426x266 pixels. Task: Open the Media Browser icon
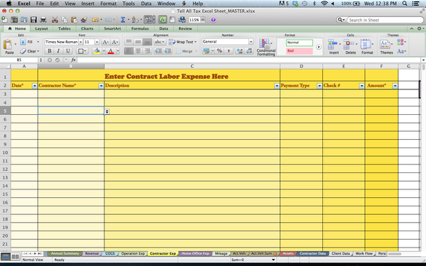pyautogui.click(x=182, y=20)
